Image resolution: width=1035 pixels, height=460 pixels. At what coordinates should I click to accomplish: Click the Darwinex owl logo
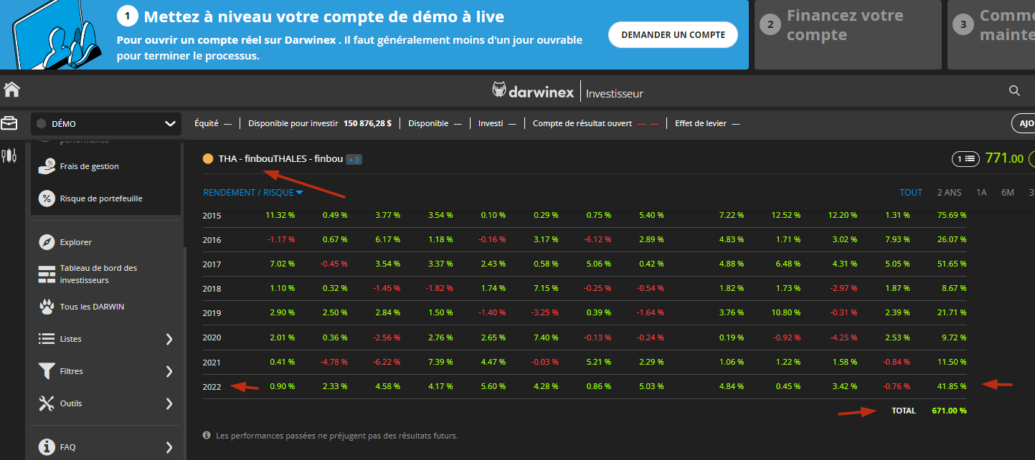coord(499,90)
